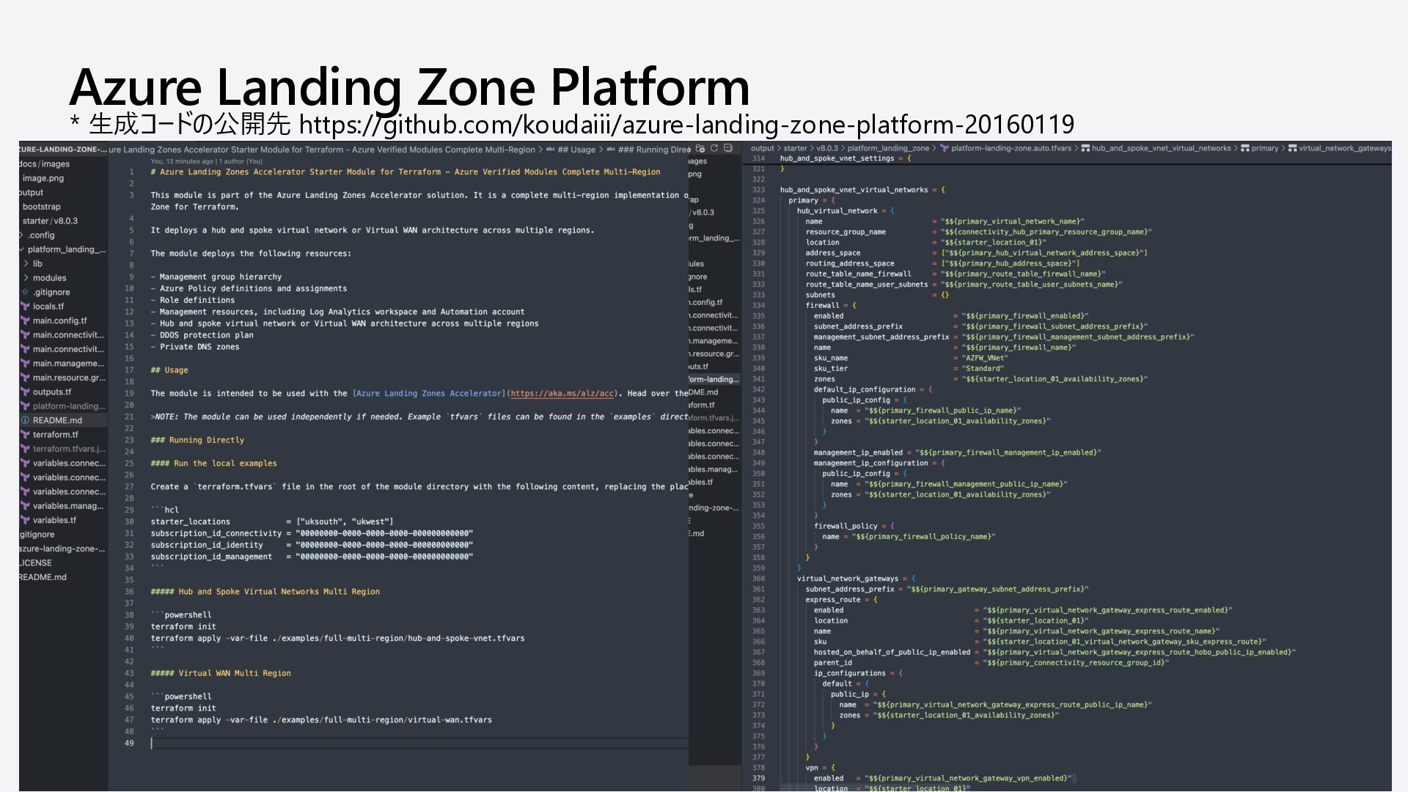Image resolution: width=1408 pixels, height=792 pixels.
Task: Click line number 49 in README editor
Action: (129, 743)
